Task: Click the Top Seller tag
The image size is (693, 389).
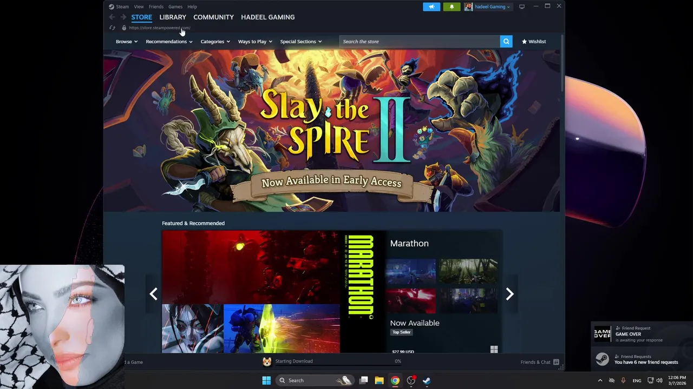Action: point(401,332)
